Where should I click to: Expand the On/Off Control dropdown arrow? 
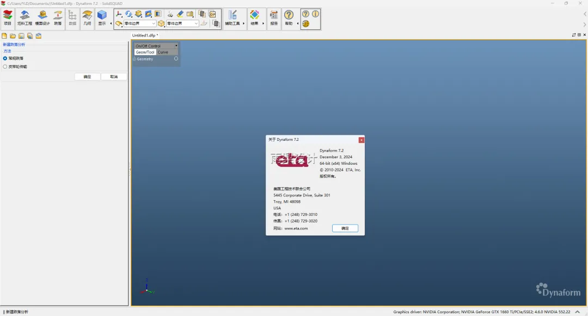[x=176, y=46]
